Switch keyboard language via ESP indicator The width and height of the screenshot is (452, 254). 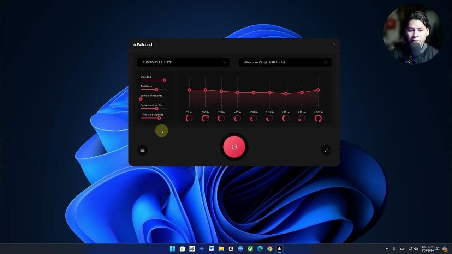click(402, 249)
